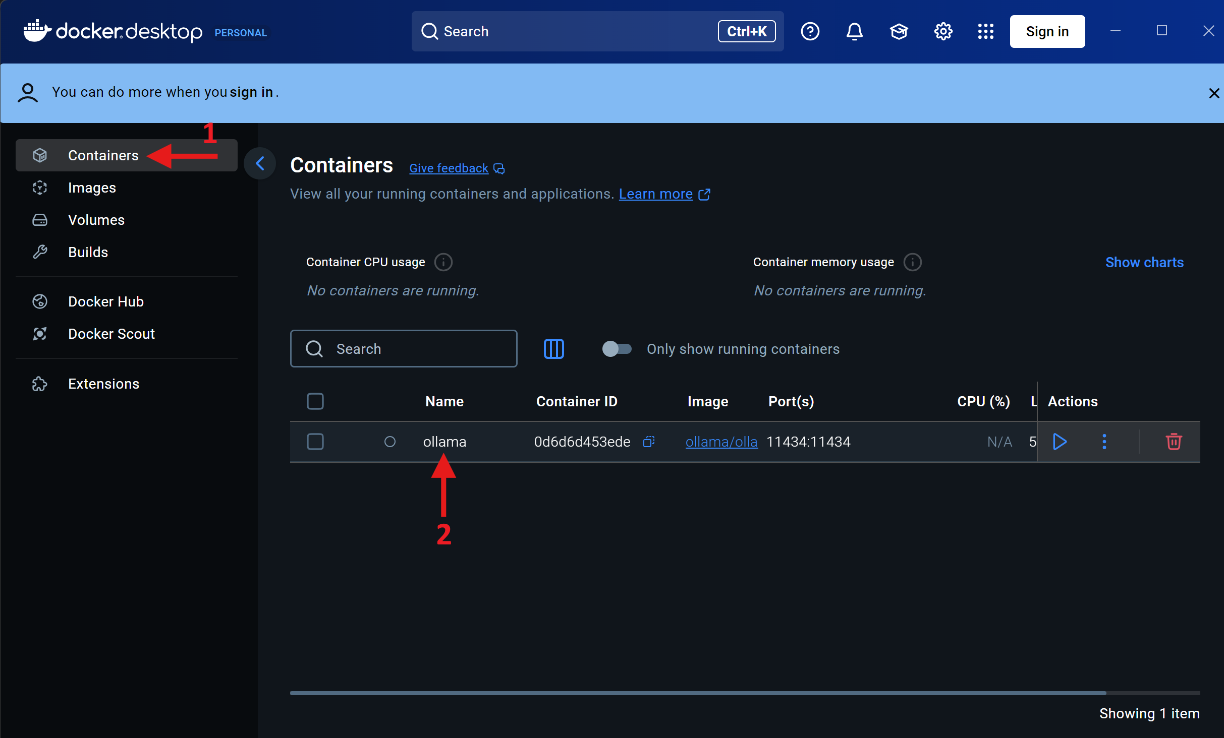Click the CPU (%) column header

coord(983,401)
